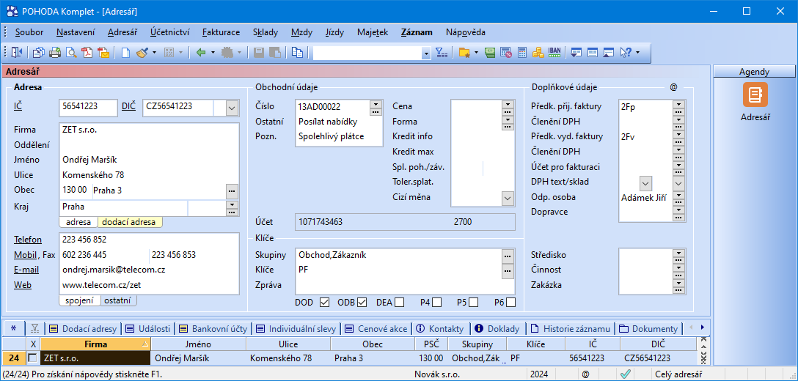Screen dimensions: 798x381
Task: Open the Účetnictví menu
Action: [x=170, y=32]
